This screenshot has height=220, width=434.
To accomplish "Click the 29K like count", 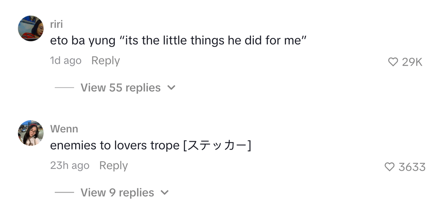I will click(412, 62).
